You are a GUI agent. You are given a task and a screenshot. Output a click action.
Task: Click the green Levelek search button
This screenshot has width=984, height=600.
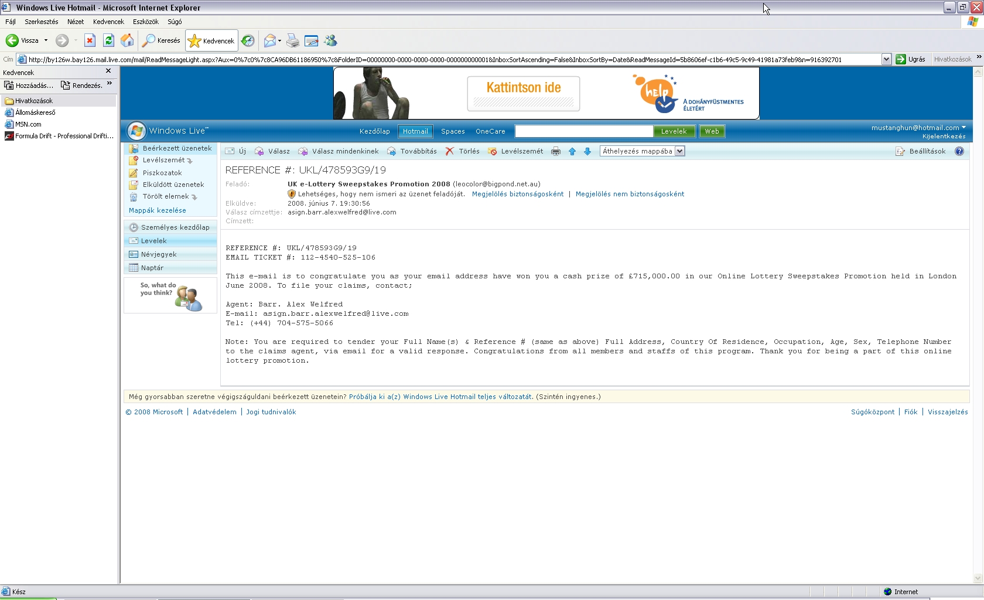(674, 131)
